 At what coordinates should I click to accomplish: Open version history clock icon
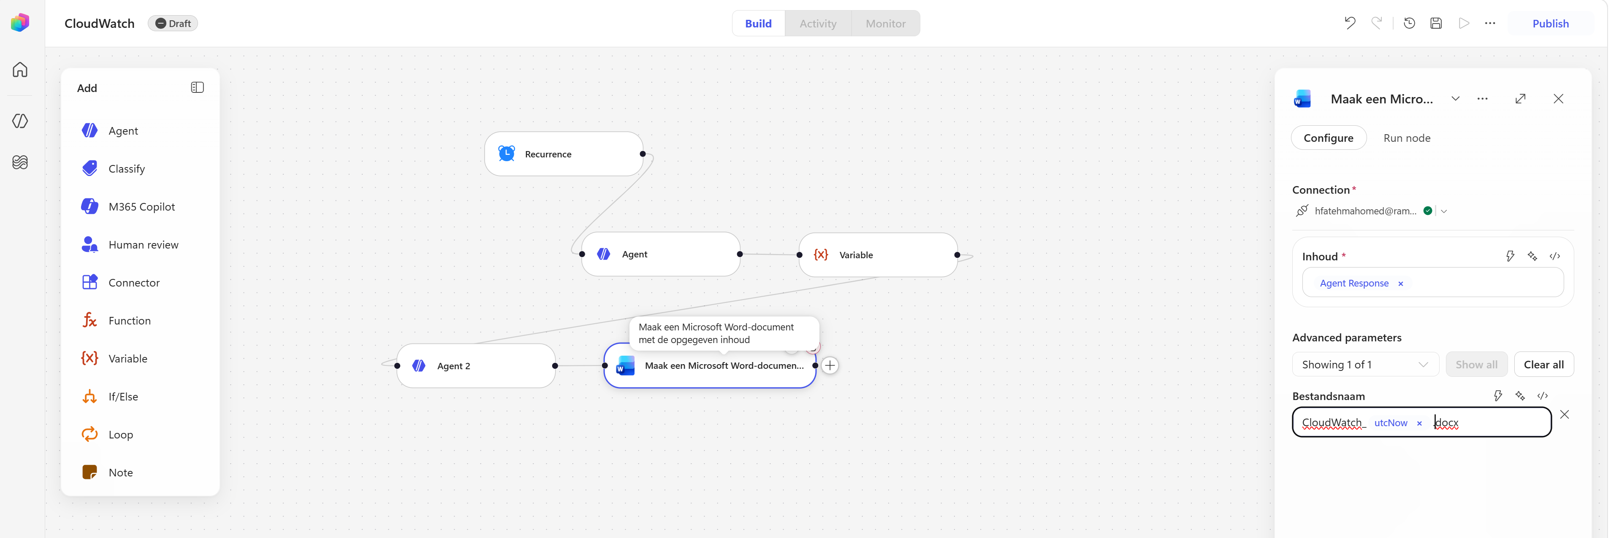click(x=1409, y=23)
